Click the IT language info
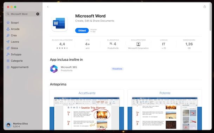This screenshot has height=133, width=214. point(163,44)
